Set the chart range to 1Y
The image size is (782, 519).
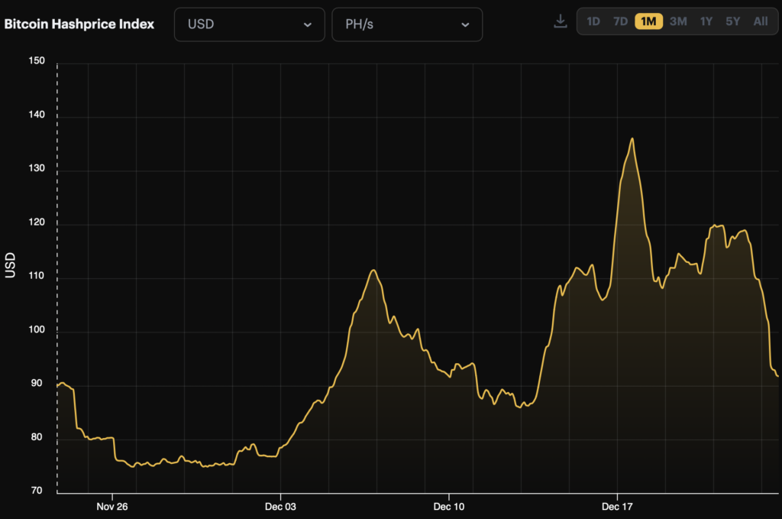(x=706, y=21)
